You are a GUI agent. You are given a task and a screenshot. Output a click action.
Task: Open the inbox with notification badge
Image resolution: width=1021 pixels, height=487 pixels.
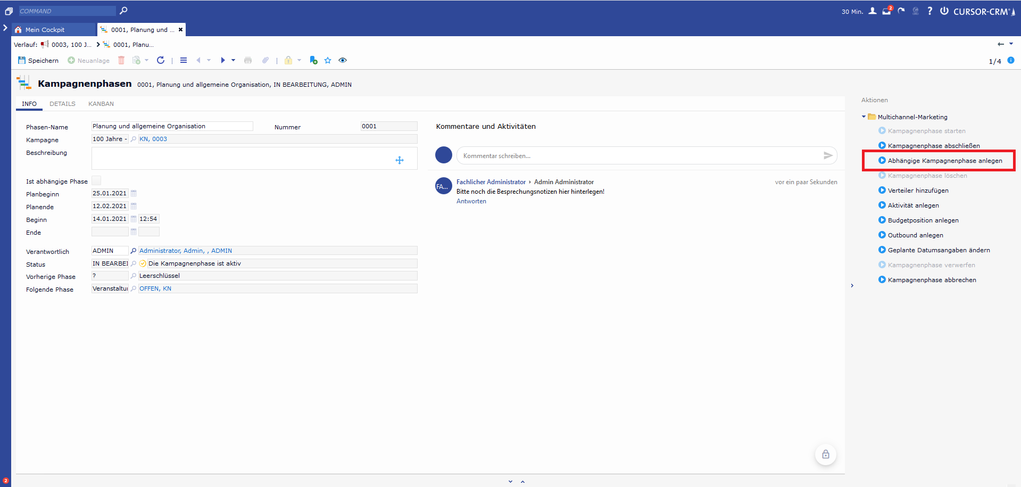coord(886,11)
